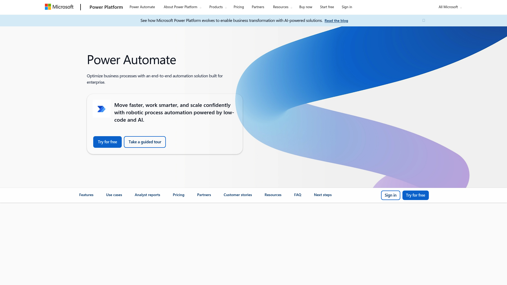Image resolution: width=507 pixels, height=285 pixels.
Task: Open Pricing from the top navigation
Action: (x=238, y=7)
